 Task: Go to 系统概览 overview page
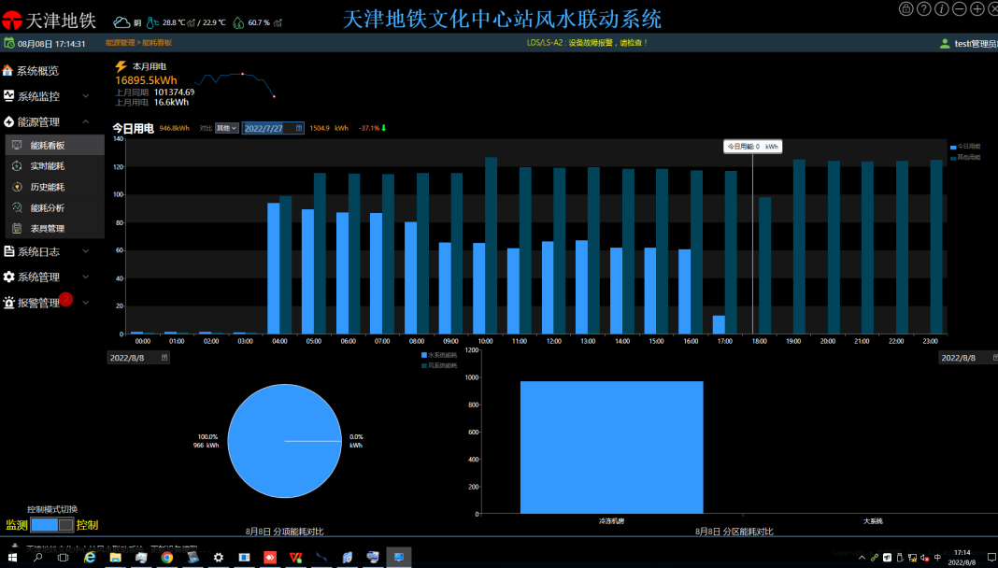(37, 71)
